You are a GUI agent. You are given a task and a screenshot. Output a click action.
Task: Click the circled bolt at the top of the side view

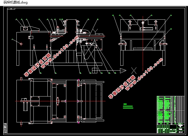143,22
